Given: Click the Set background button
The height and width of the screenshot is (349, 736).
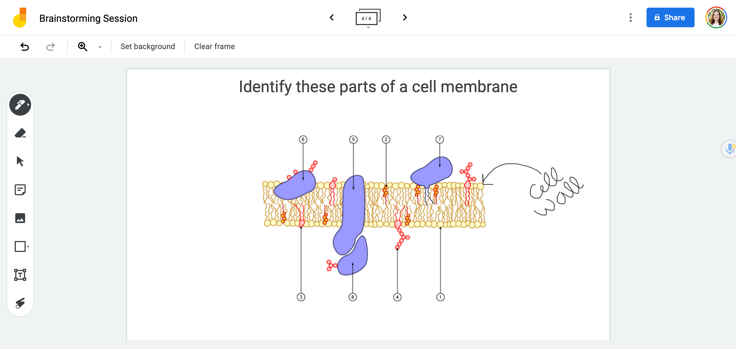Looking at the screenshot, I should point(148,46).
